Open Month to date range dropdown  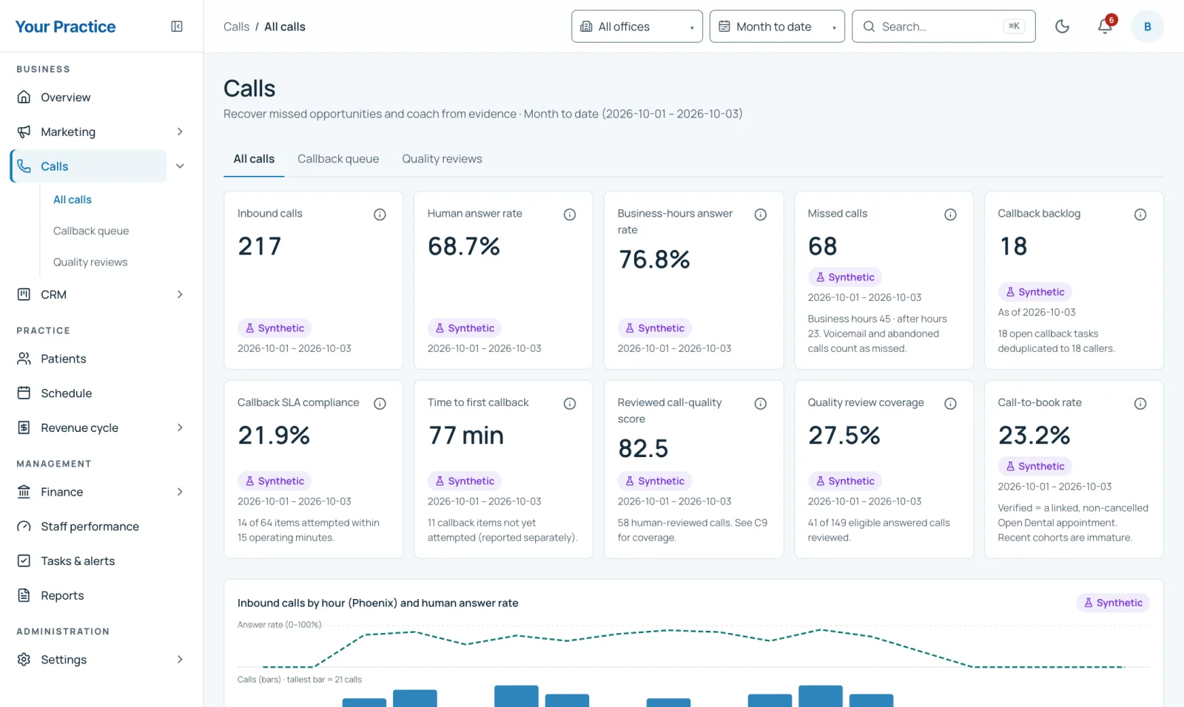776,27
